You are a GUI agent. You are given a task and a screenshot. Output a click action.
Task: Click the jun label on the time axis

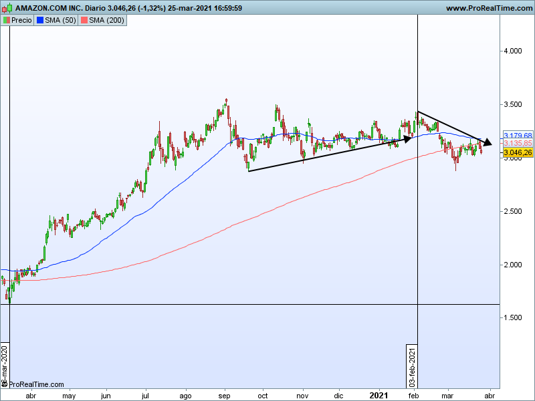click(x=106, y=396)
